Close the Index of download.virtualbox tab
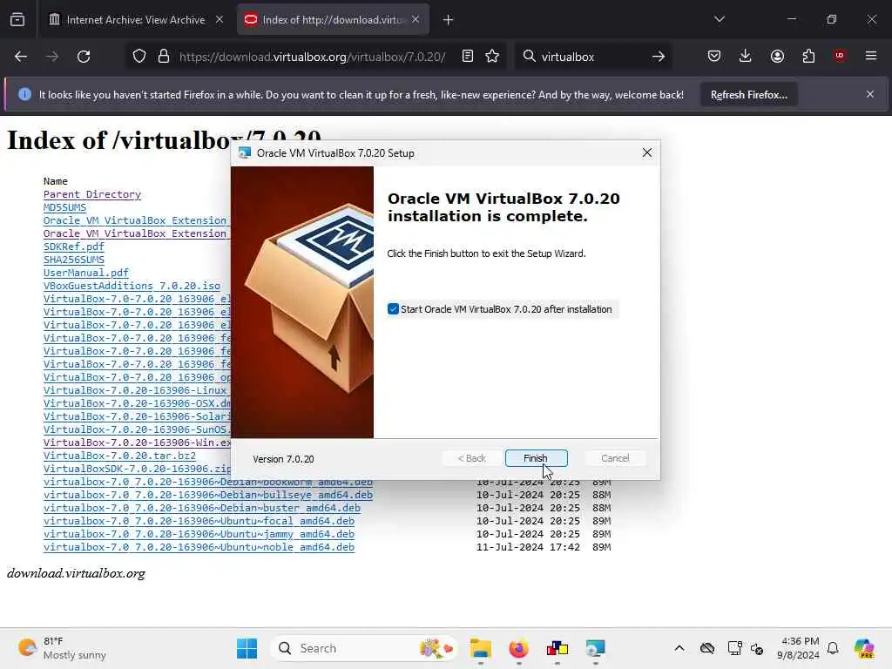 point(416,19)
